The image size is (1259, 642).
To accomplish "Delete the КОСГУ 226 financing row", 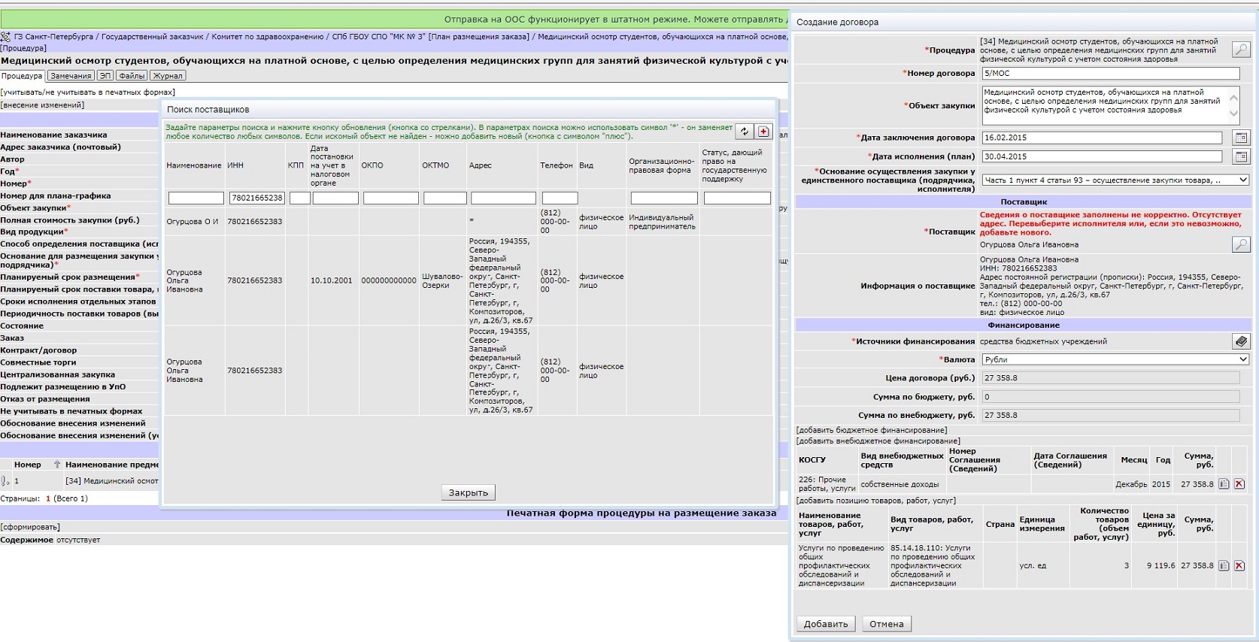I will pos(1239,484).
